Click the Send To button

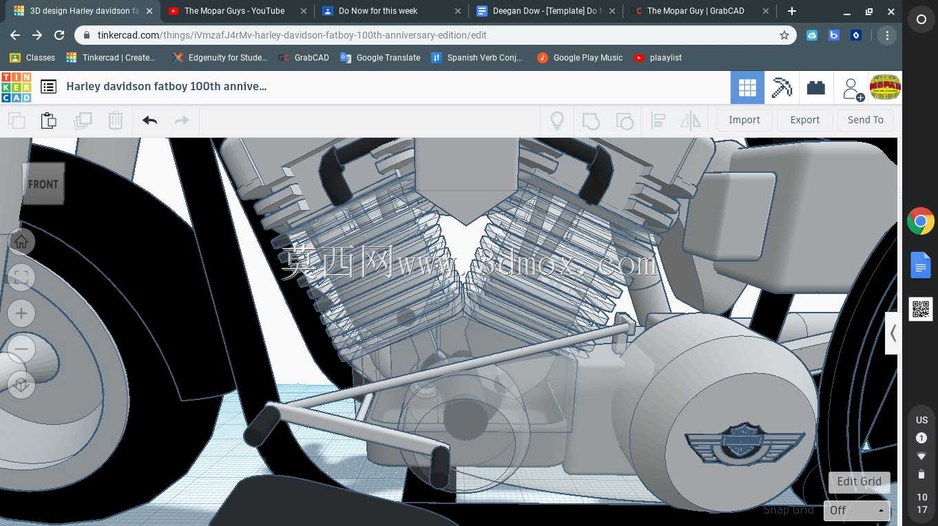point(866,120)
